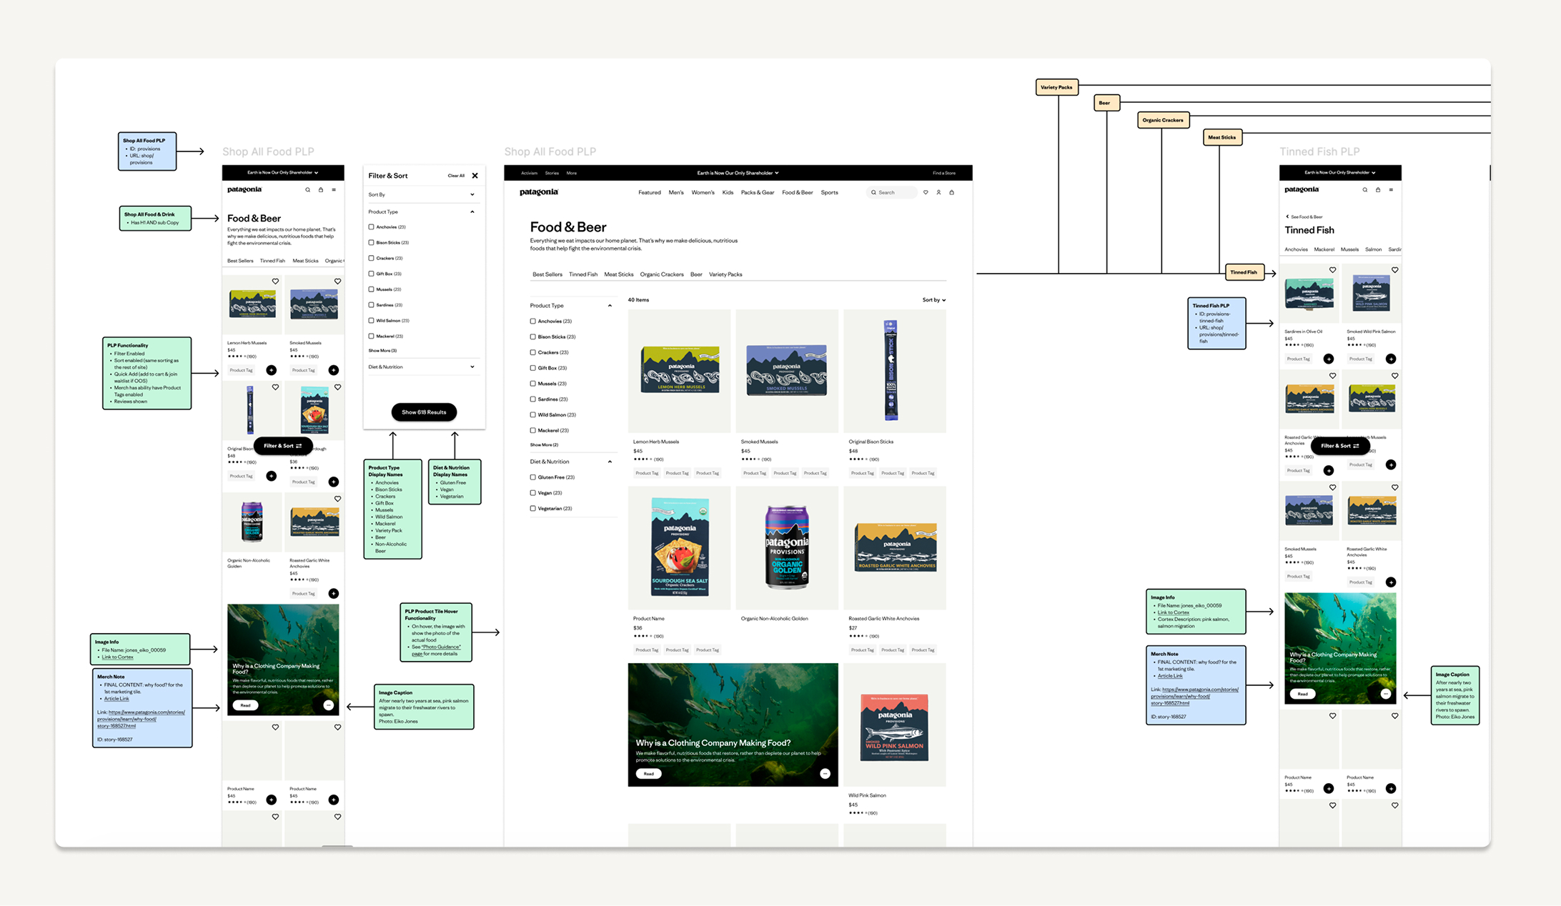
Task: Click ellipsis icon on desktop marketing banner
Action: click(x=825, y=774)
